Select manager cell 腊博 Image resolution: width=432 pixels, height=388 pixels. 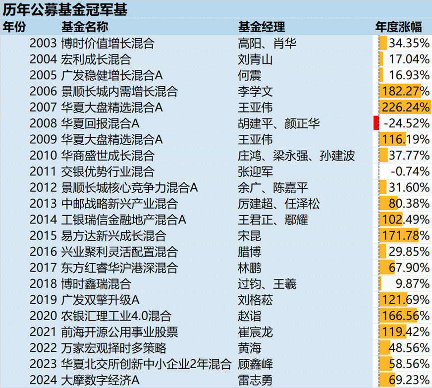[250, 251]
